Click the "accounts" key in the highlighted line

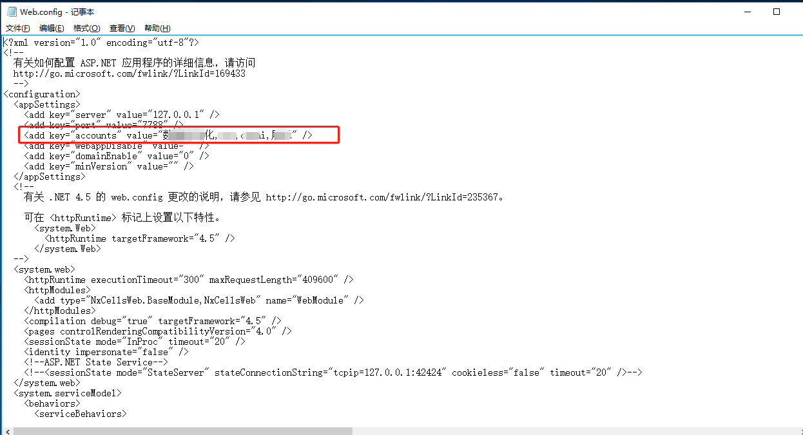pos(96,135)
